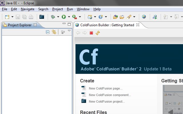Open the Navigate menu
The image size is (183, 114).
pyautogui.click(x=27, y=9)
